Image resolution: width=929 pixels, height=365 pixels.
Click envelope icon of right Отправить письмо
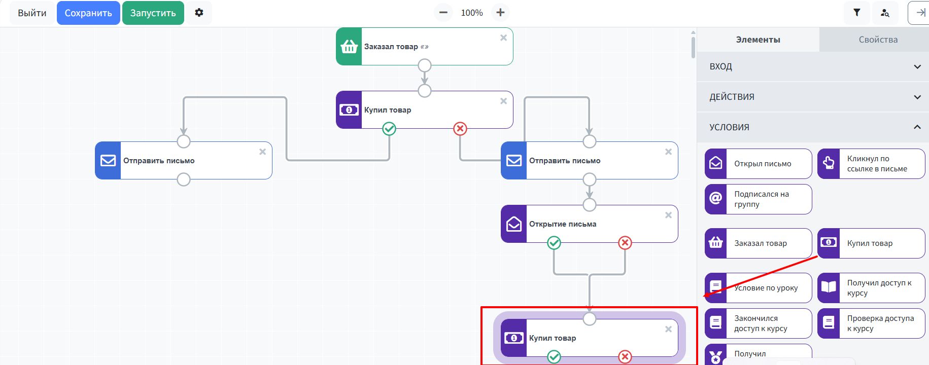click(x=514, y=161)
